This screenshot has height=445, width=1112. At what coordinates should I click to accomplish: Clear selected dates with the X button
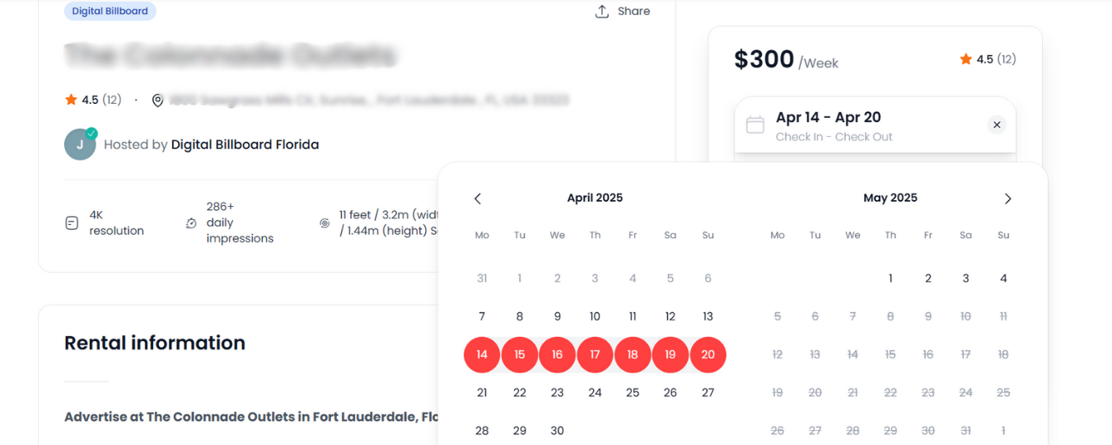[997, 125]
